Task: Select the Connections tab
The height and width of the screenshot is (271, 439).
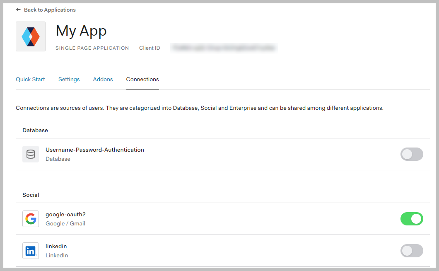Action: pos(142,79)
